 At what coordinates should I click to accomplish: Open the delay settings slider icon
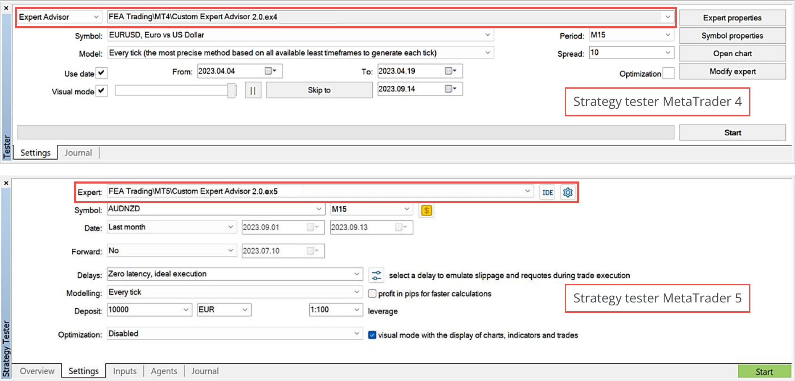[x=376, y=276]
